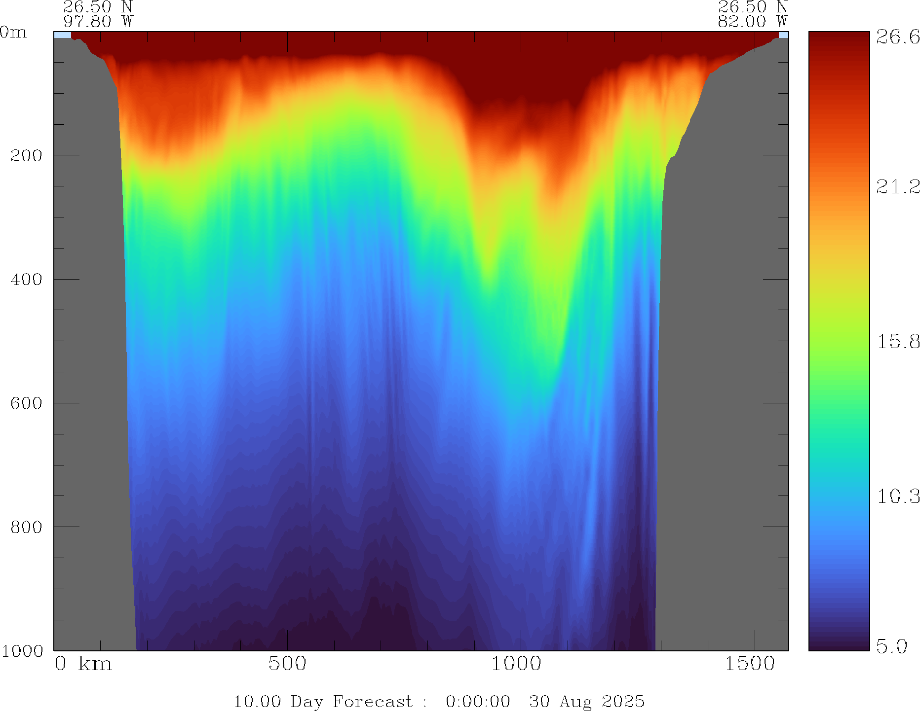Click the 0 km distance axis label

pos(83,664)
